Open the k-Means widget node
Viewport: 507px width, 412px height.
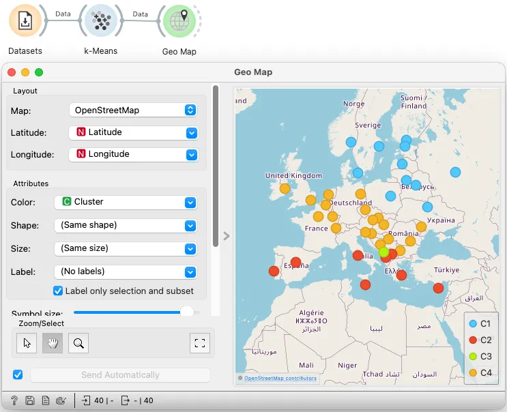pyautogui.click(x=101, y=20)
